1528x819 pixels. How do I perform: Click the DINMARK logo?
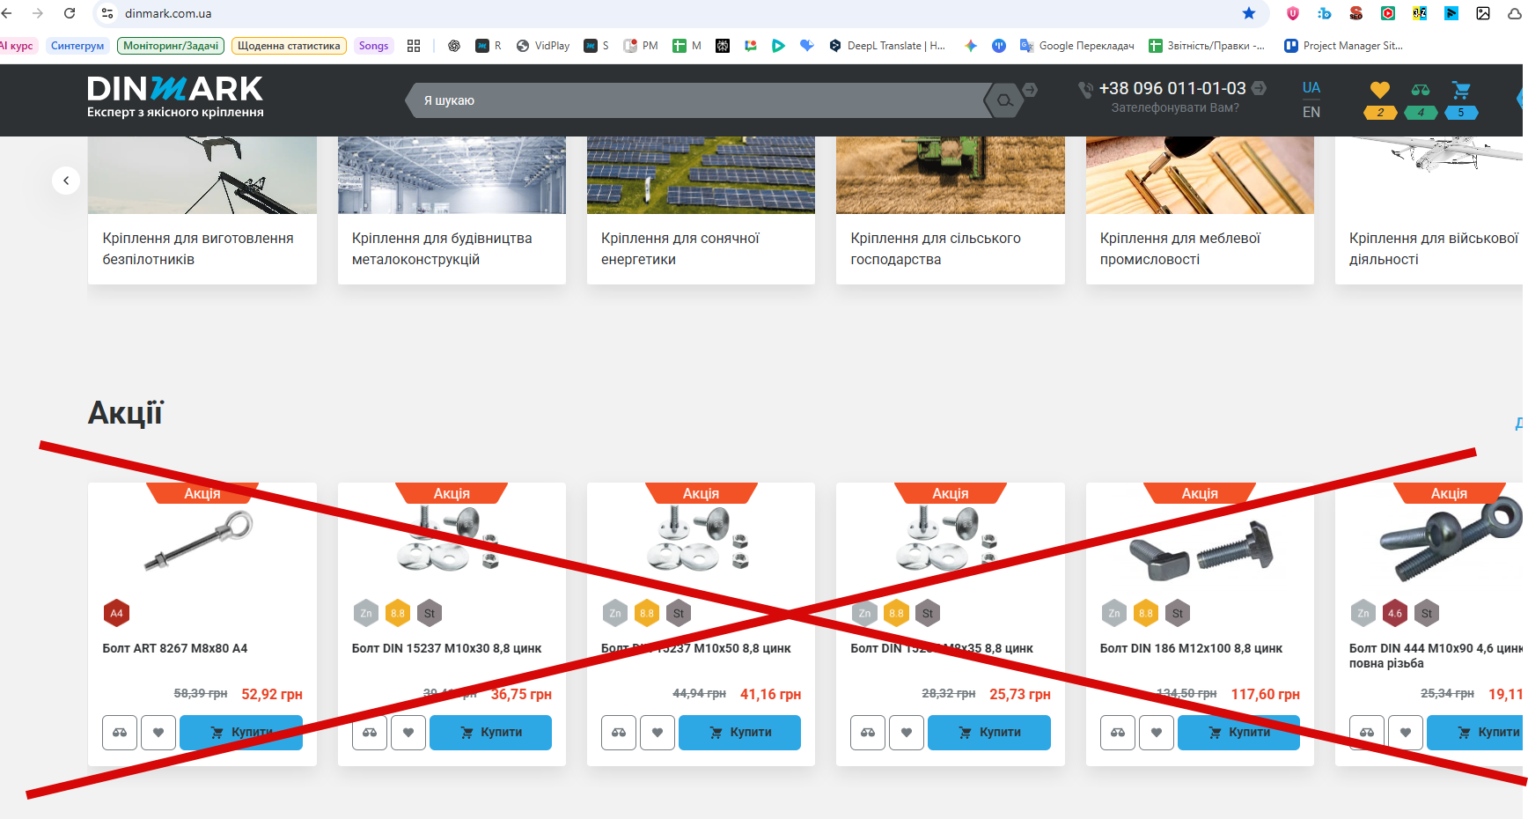175,97
